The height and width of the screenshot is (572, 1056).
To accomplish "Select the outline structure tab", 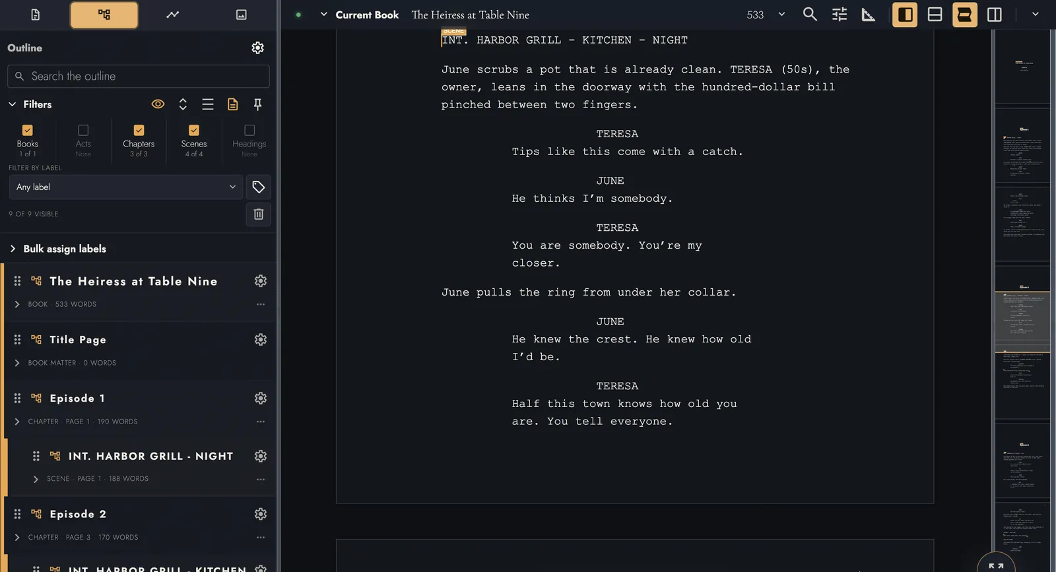I will tap(104, 15).
